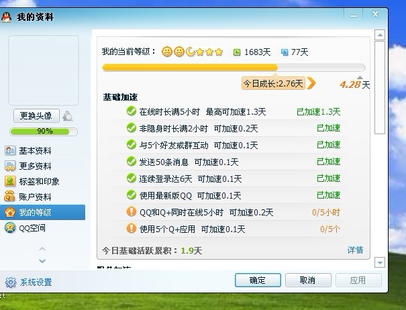406x310 pixels.
Task: Click the second star level icon
Action: [x=209, y=52]
